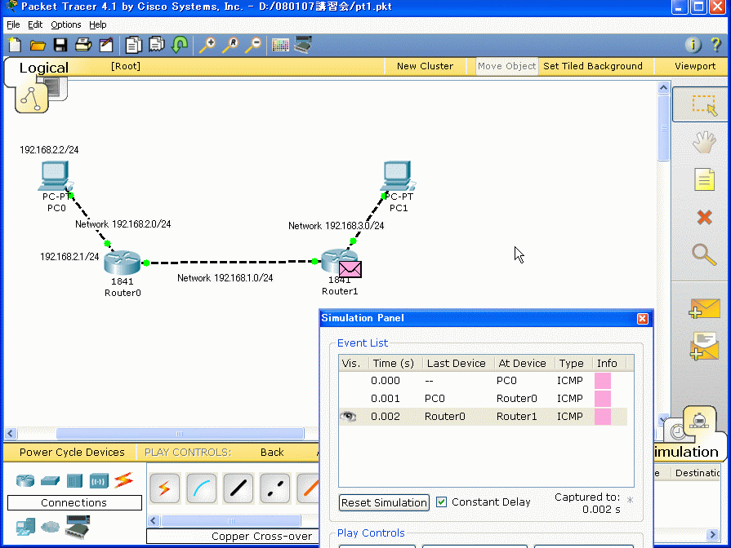Select the Switches device category icon
731x548 pixels.
click(x=50, y=480)
